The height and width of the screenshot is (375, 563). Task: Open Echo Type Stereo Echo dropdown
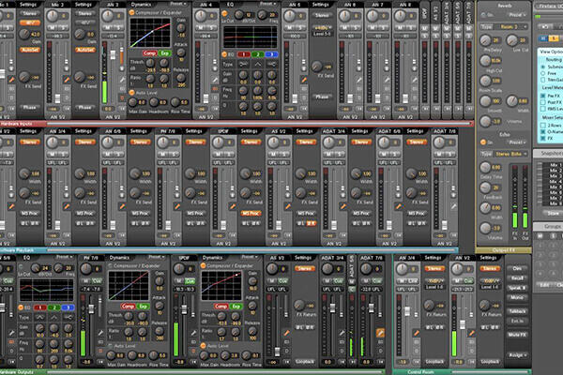(510, 154)
